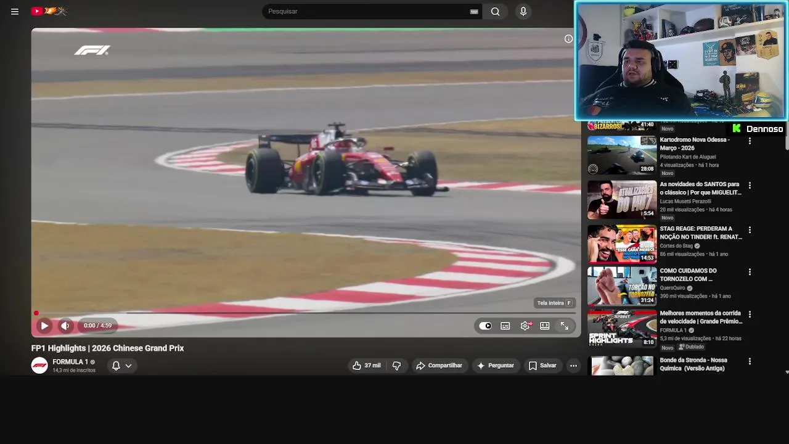Viewport: 789px width, 444px height.
Task: Open options menu for Melhores momentos video
Action: [750, 314]
